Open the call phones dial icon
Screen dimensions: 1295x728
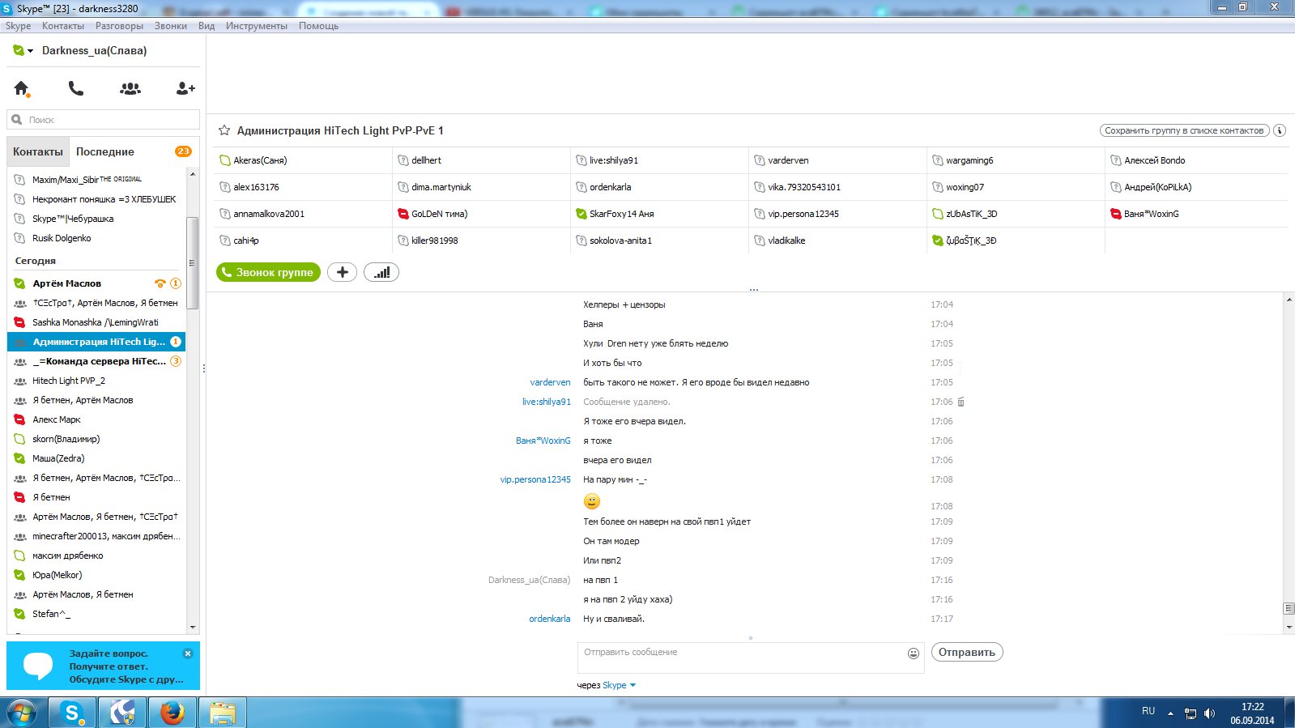coord(76,88)
